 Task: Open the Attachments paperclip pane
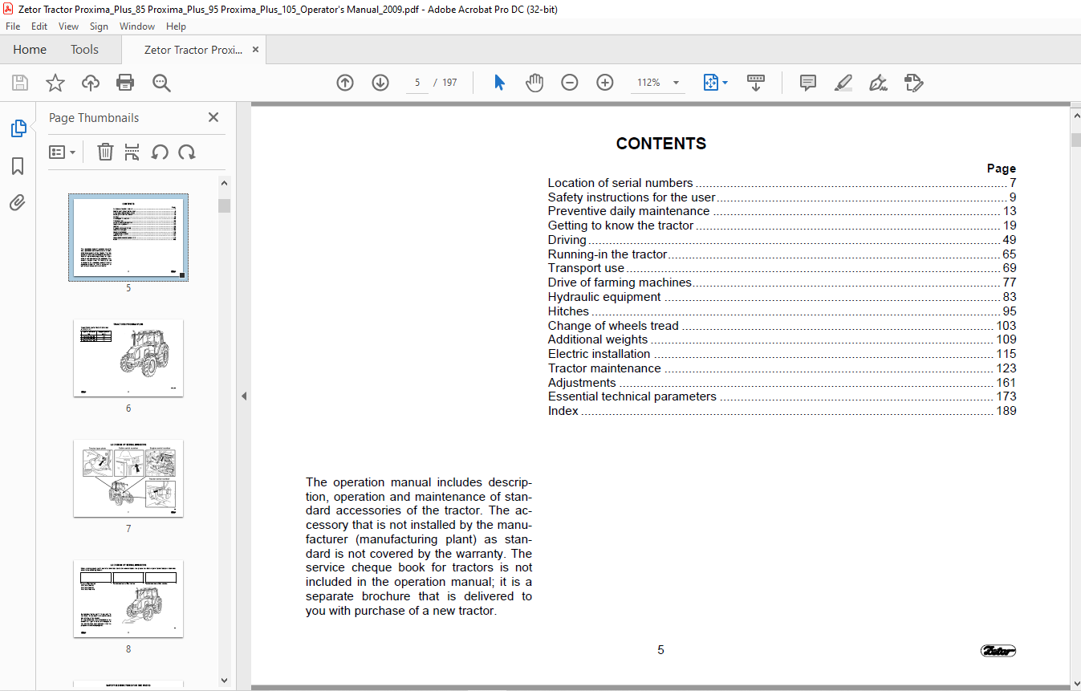(x=18, y=202)
